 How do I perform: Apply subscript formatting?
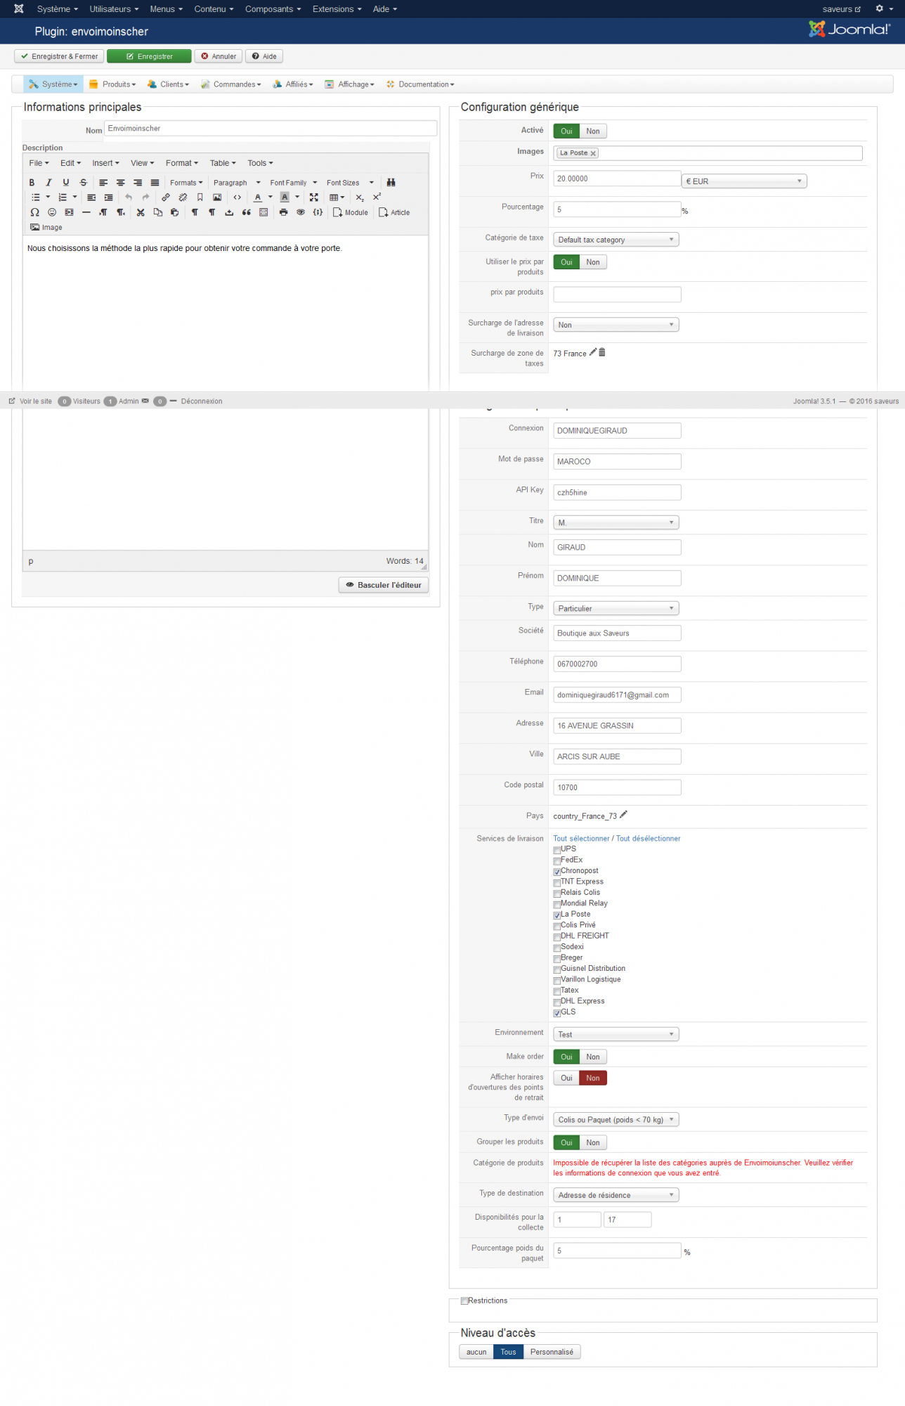pyautogui.click(x=360, y=198)
